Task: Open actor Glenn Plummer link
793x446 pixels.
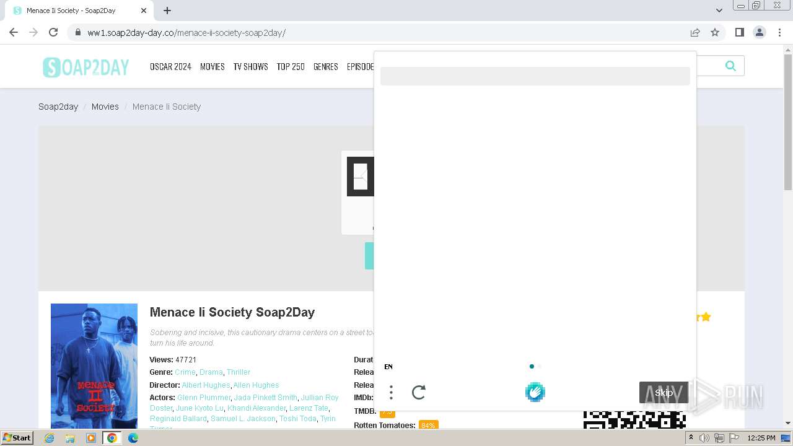Action: coord(204,398)
